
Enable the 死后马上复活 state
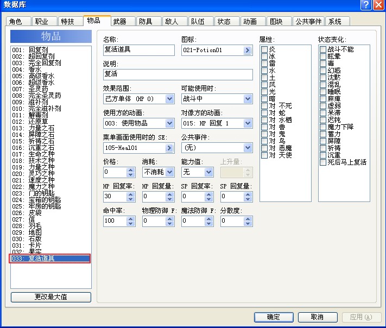(323, 162)
